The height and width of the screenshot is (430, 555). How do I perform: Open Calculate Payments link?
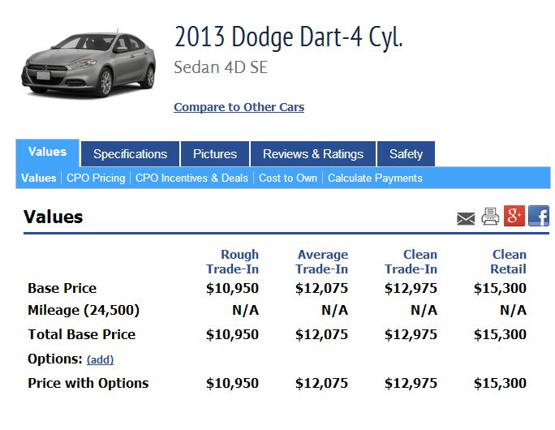(x=375, y=178)
